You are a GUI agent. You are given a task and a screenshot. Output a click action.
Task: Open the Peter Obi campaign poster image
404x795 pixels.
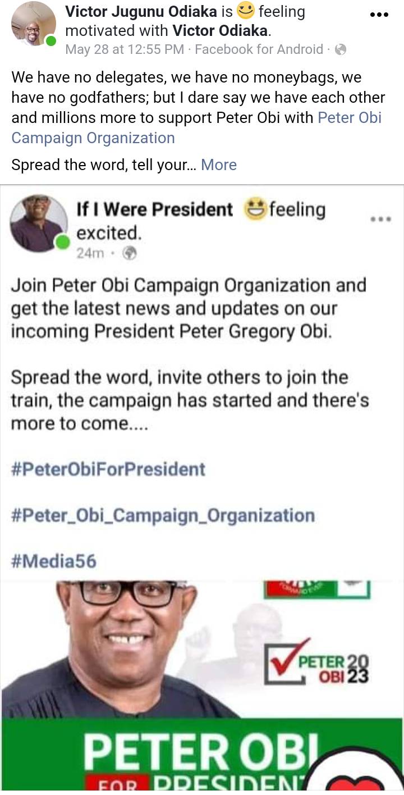tap(168, 674)
